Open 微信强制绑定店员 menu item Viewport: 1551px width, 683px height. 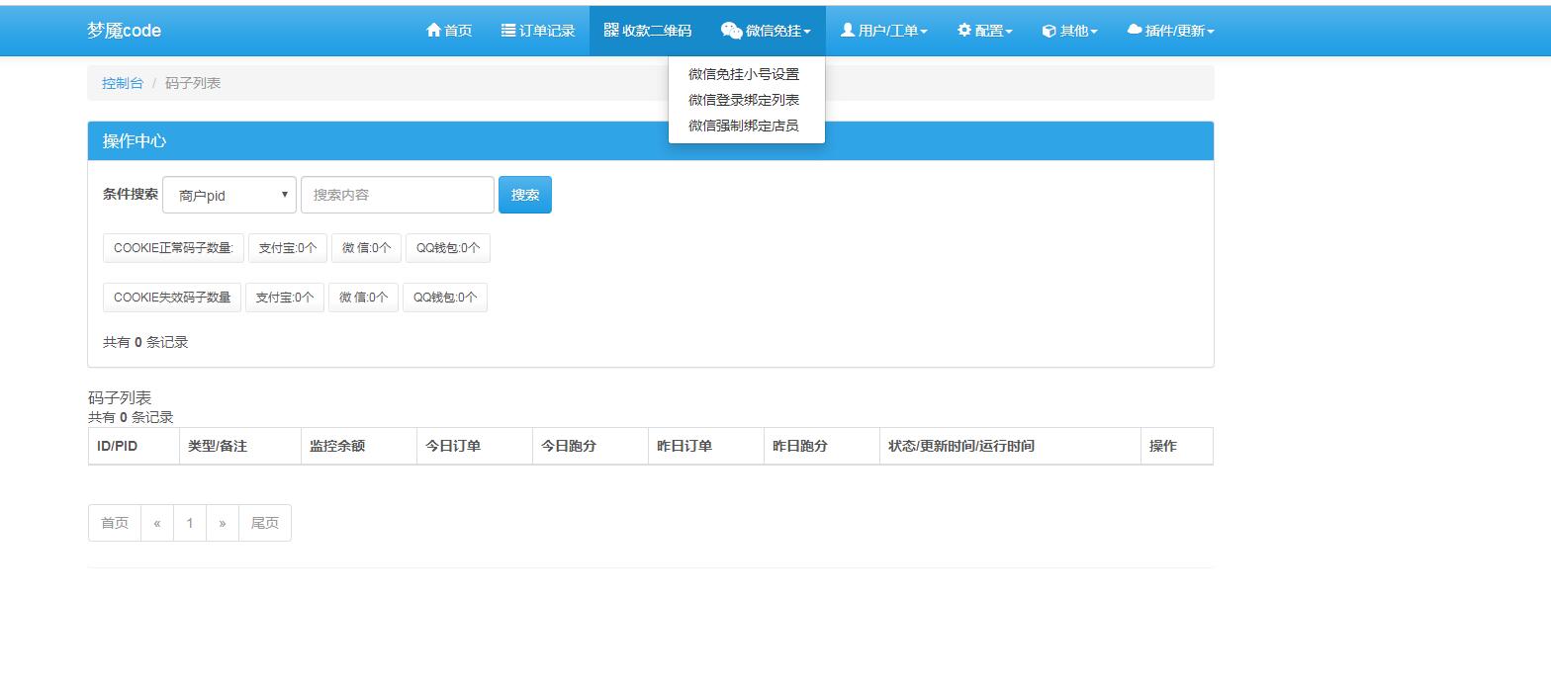744,126
